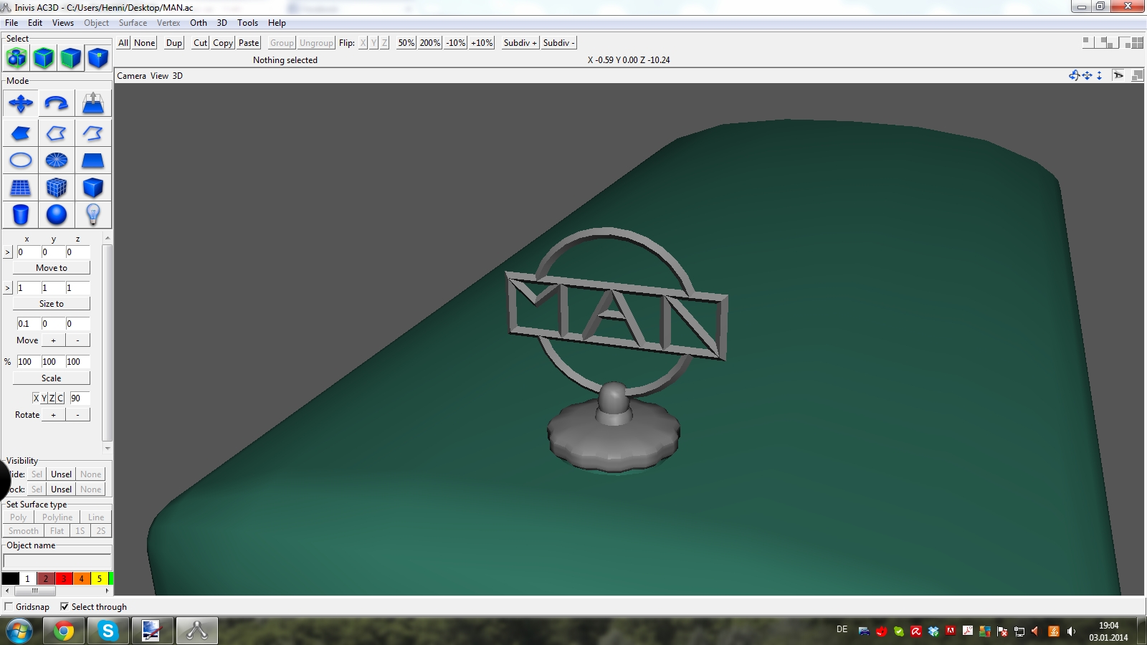Open the Windows Start menu
Image resolution: width=1147 pixels, height=645 pixels.
pos(19,631)
